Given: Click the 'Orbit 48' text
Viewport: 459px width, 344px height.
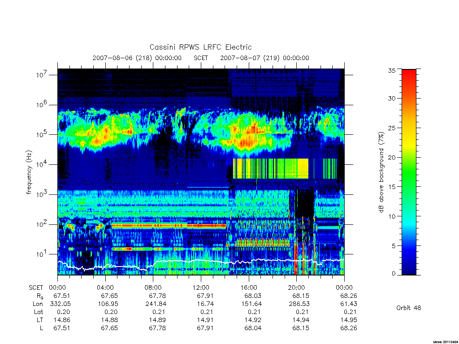Looking at the screenshot, I should pyautogui.click(x=408, y=308).
